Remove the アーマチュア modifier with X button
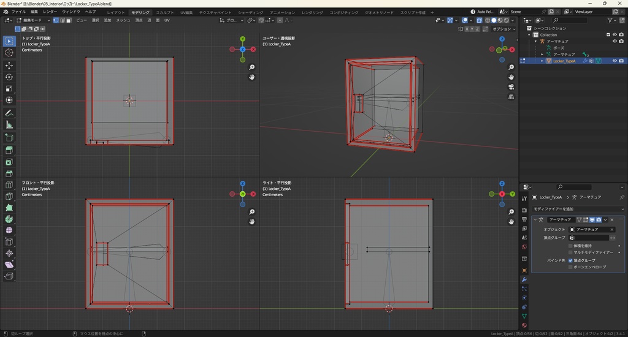The height and width of the screenshot is (337, 628). coord(611,219)
